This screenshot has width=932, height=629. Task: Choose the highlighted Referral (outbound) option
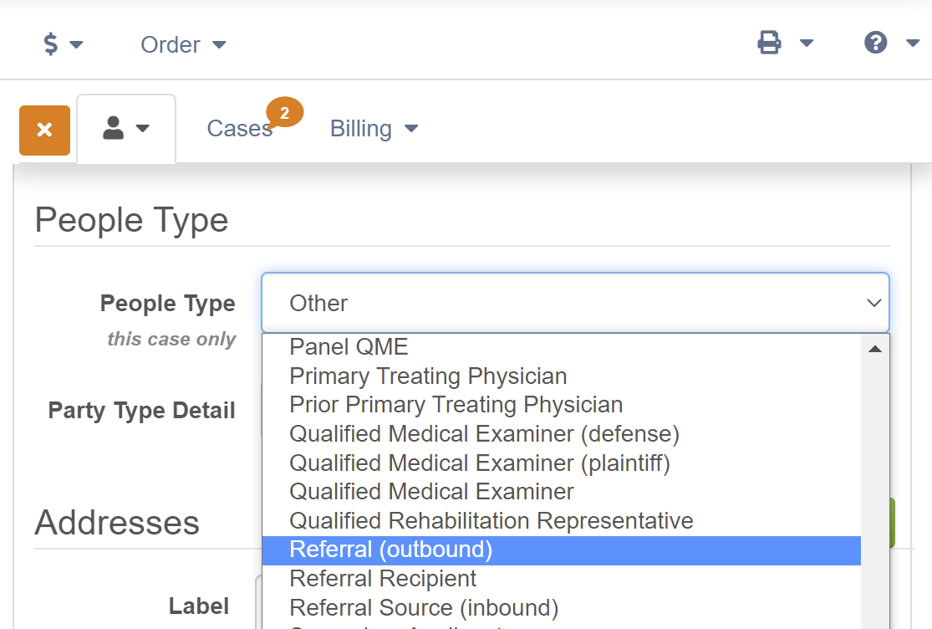pyautogui.click(x=562, y=550)
